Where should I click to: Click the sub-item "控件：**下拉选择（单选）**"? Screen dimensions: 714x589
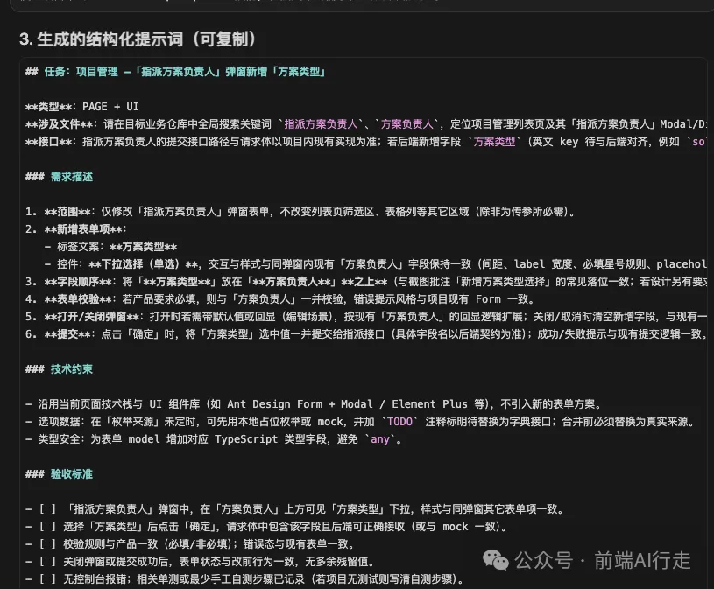[x=376, y=263]
